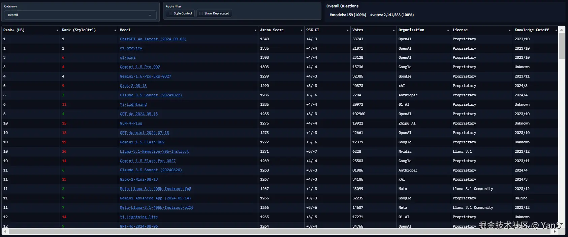Click the horizontal scrollbar right arrow
The height and width of the screenshot is (237, 568).
click(555, 231)
